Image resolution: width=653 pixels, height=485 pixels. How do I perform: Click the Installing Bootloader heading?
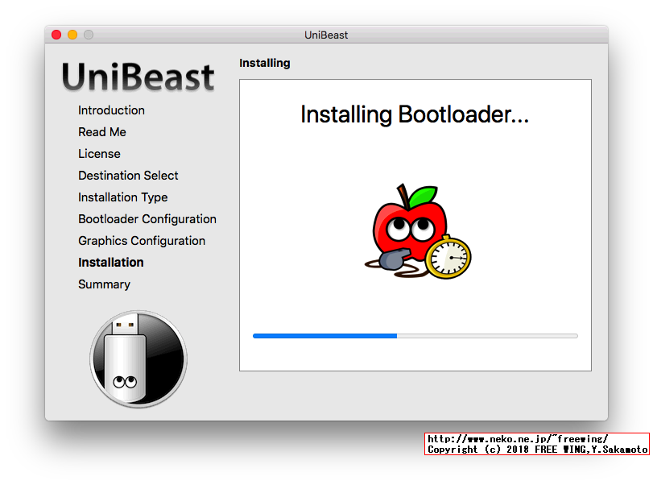point(415,114)
